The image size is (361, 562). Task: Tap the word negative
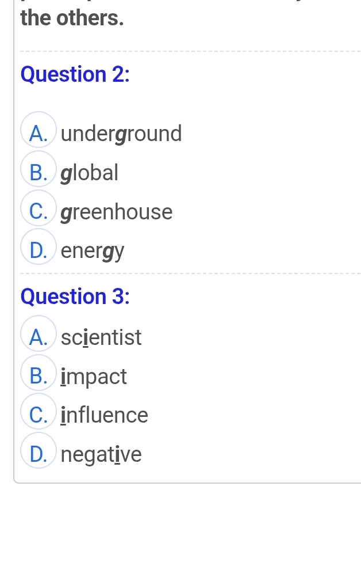[101, 455]
